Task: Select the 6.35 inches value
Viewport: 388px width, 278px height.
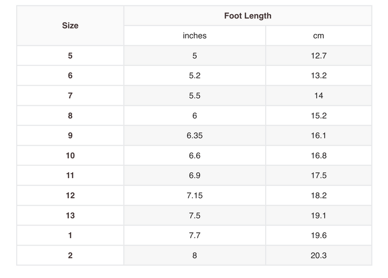Action: [195, 135]
